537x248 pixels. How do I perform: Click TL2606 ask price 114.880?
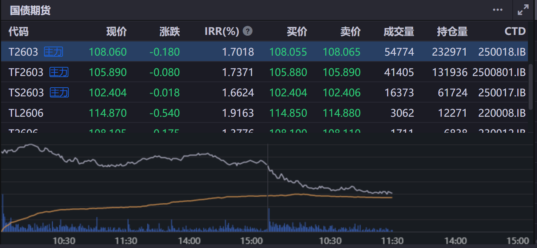point(342,113)
